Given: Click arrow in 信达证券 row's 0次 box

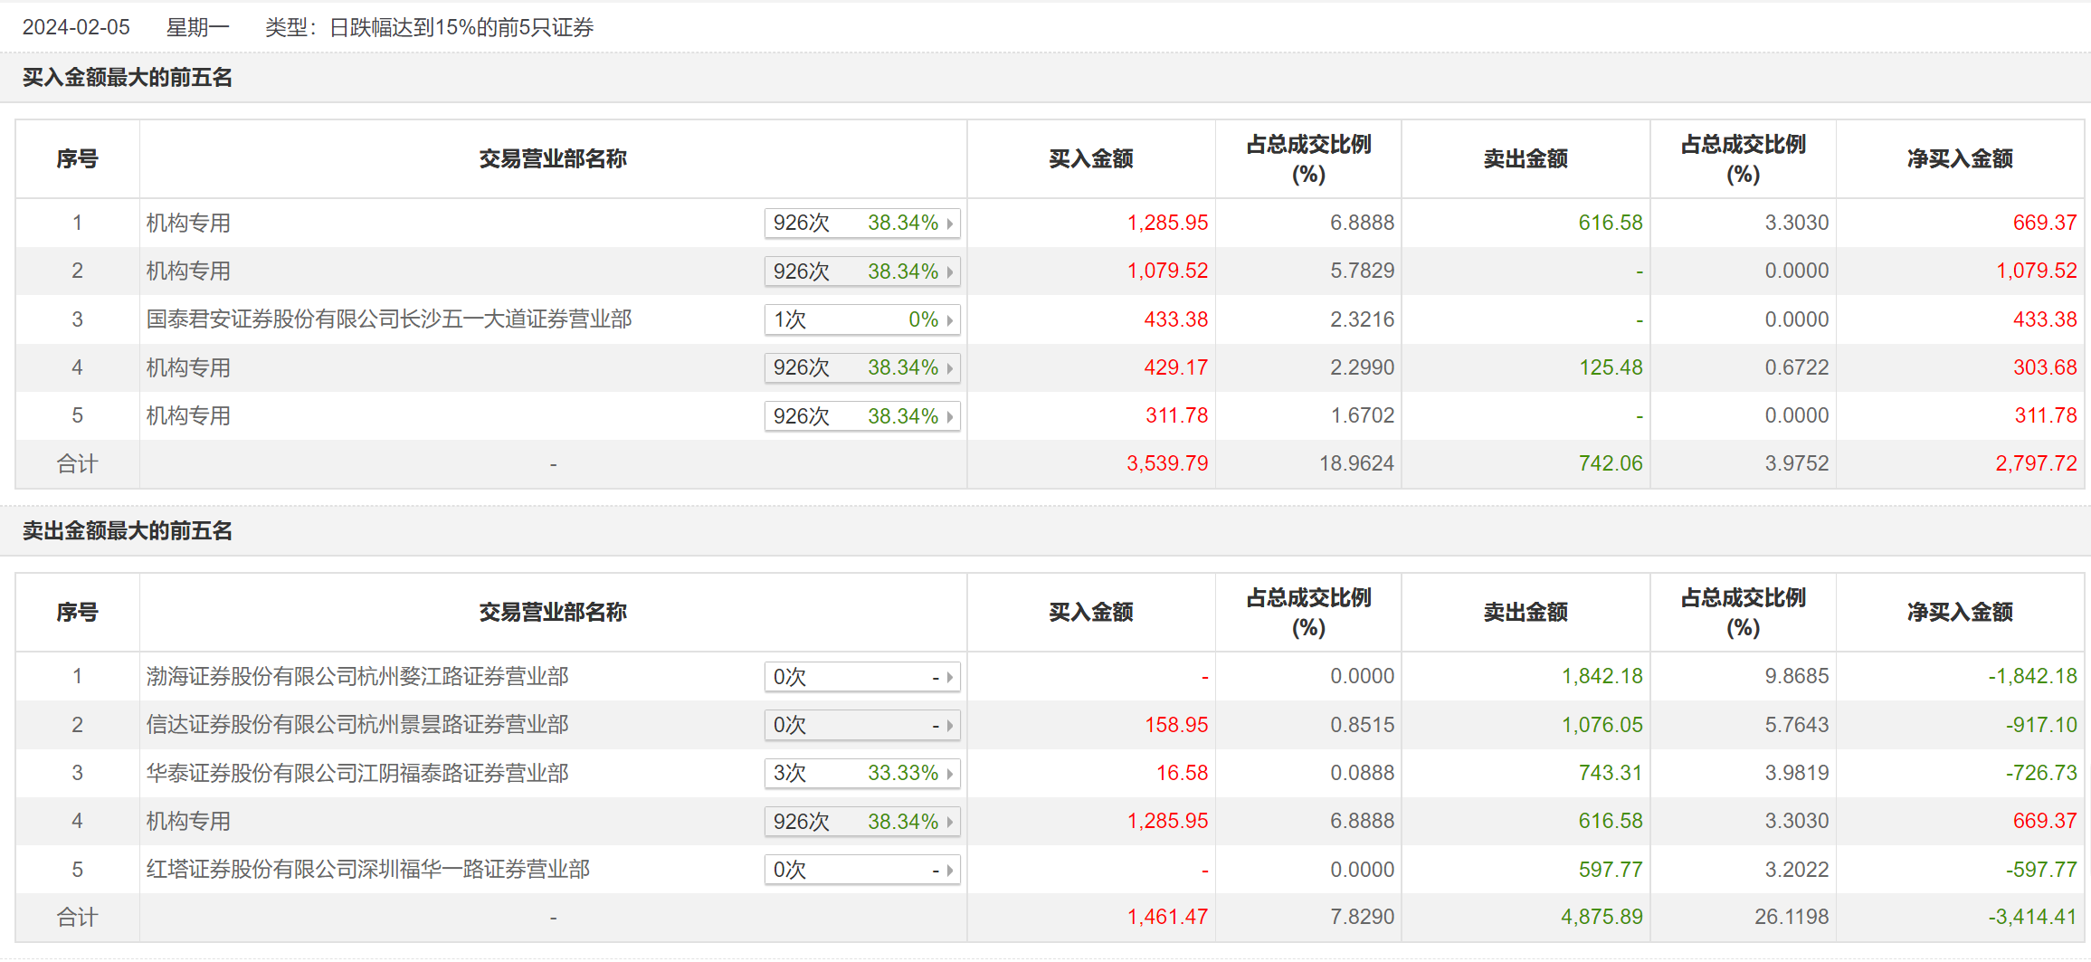Looking at the screenshot, I should pyautogui.click(x=949, y=726).
